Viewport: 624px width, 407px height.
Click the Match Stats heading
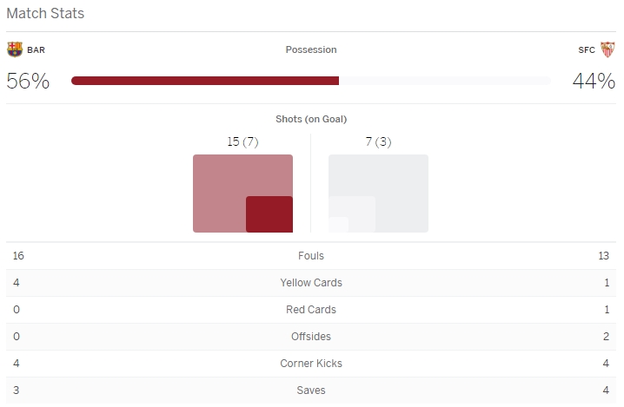point(45,14)
